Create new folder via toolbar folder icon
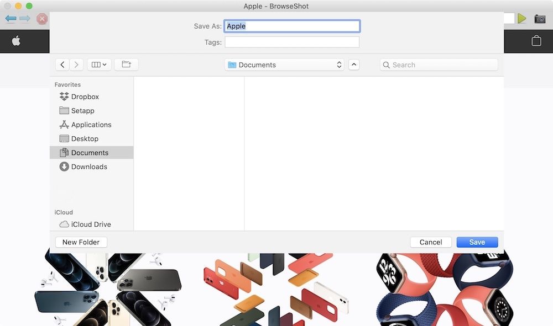553x326 pixels. [126, 65]
